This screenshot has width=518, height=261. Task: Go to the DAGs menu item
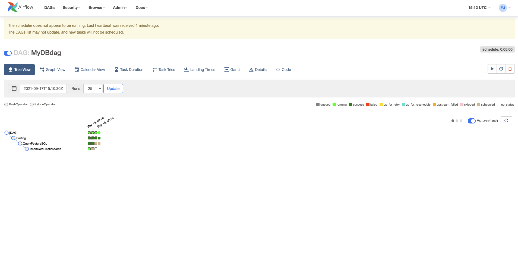pos(49,8)
